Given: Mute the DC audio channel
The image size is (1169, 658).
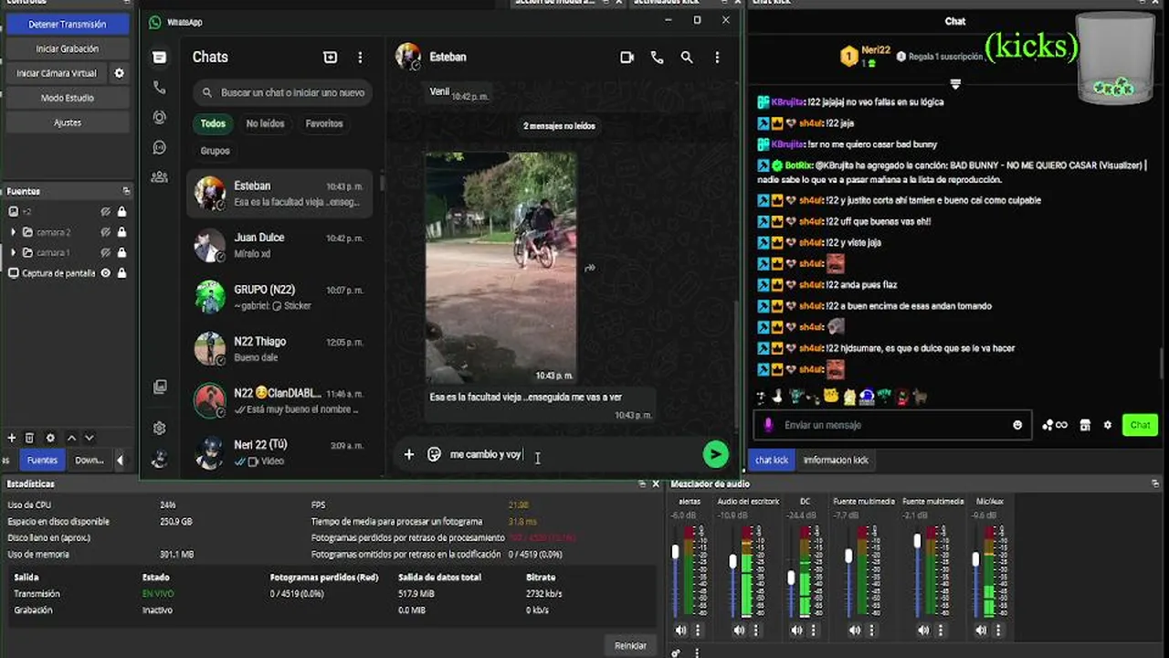Looking at the screenshot, I should pos(796,631).
